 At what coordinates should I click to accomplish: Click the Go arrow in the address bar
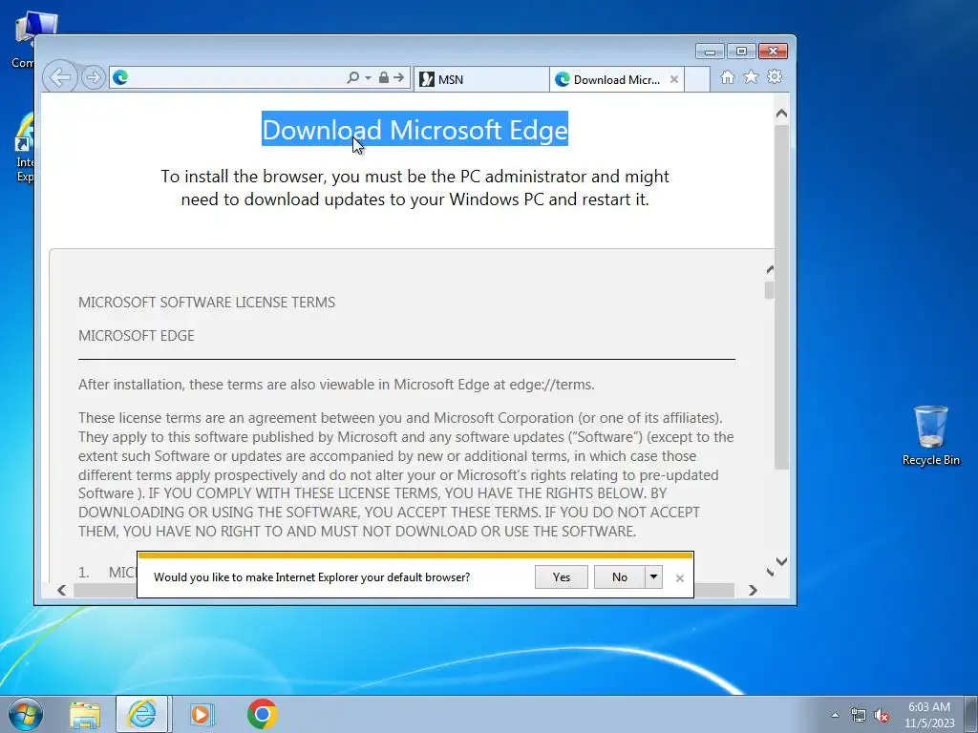398,78
